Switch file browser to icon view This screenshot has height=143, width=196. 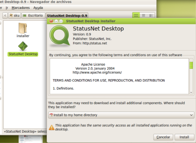[x=136, y=16]
